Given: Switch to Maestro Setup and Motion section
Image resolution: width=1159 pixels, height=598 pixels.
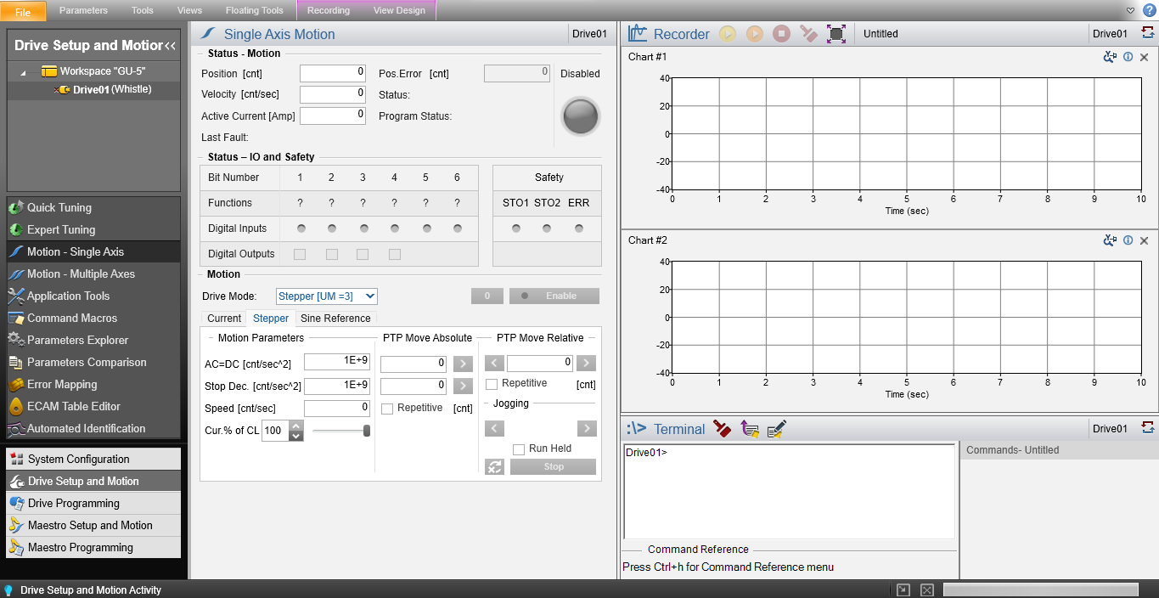Looking at the screenshot, I should (x=93, y=525).
